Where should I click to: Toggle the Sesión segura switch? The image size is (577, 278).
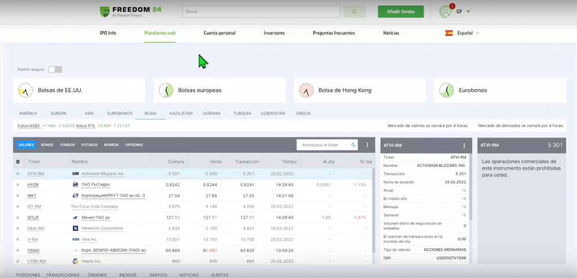(x=55, y=69)
